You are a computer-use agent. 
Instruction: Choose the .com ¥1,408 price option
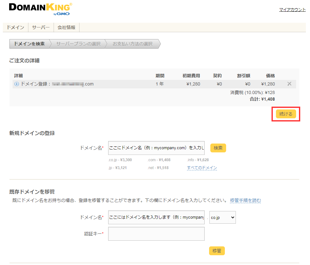click(x=159, y=160)
